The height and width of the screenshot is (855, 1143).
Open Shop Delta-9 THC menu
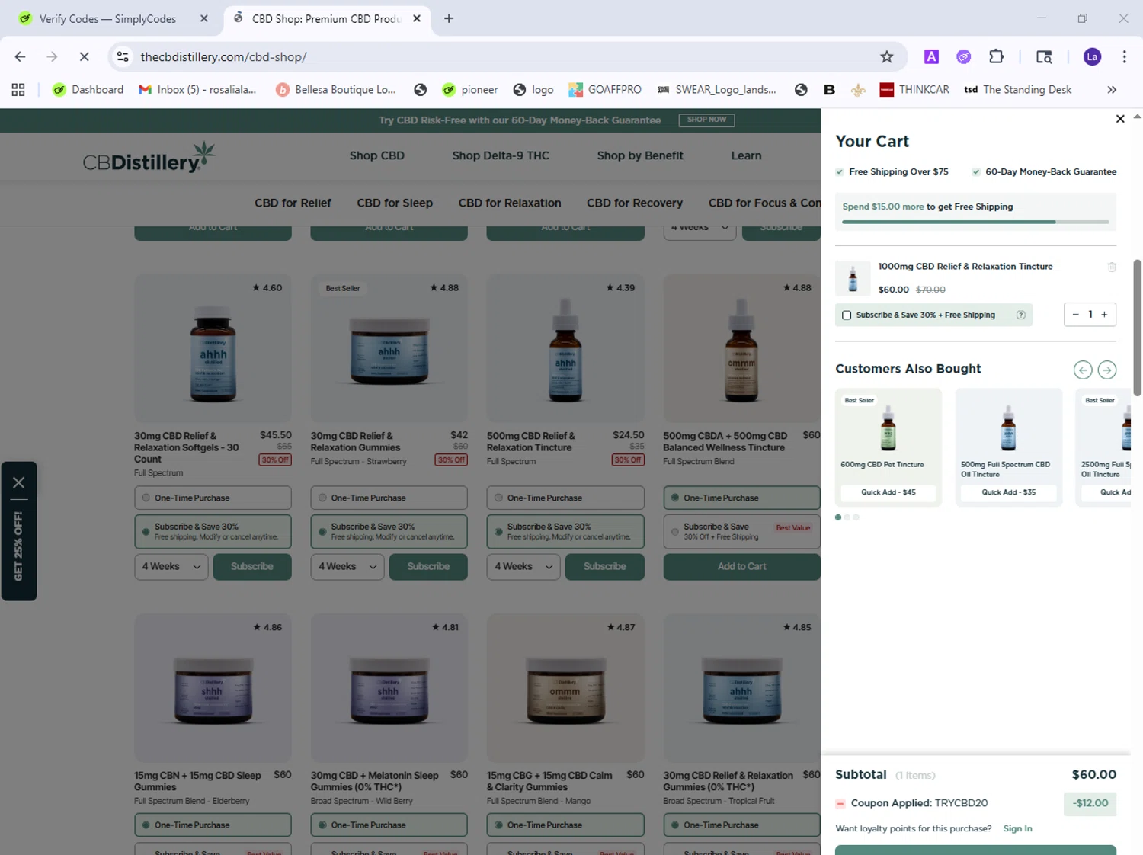click(x=501, y=155)
